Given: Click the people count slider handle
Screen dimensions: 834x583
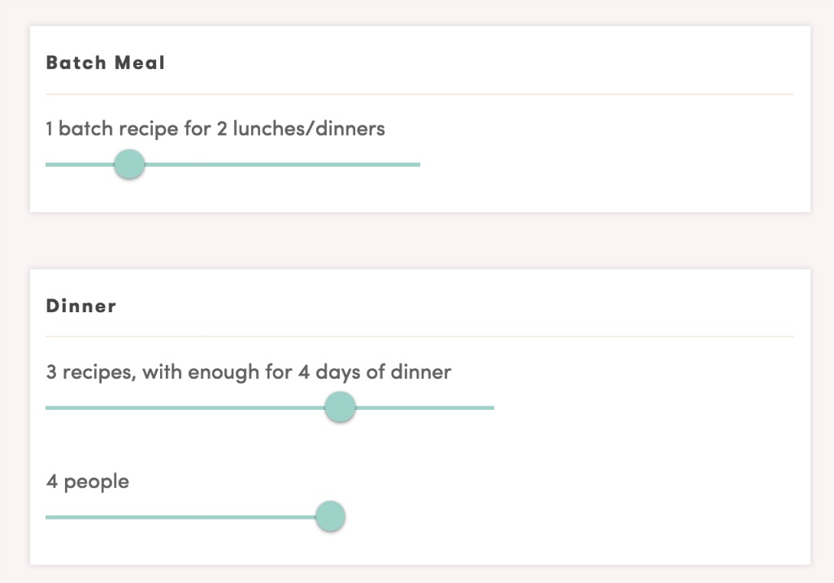Looking at the screenshot, I should tap(329, 516).
